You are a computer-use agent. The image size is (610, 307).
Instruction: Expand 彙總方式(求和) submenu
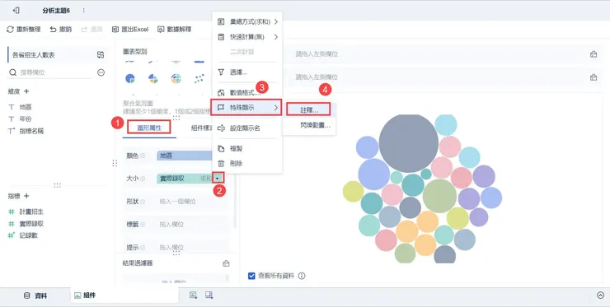247,21
